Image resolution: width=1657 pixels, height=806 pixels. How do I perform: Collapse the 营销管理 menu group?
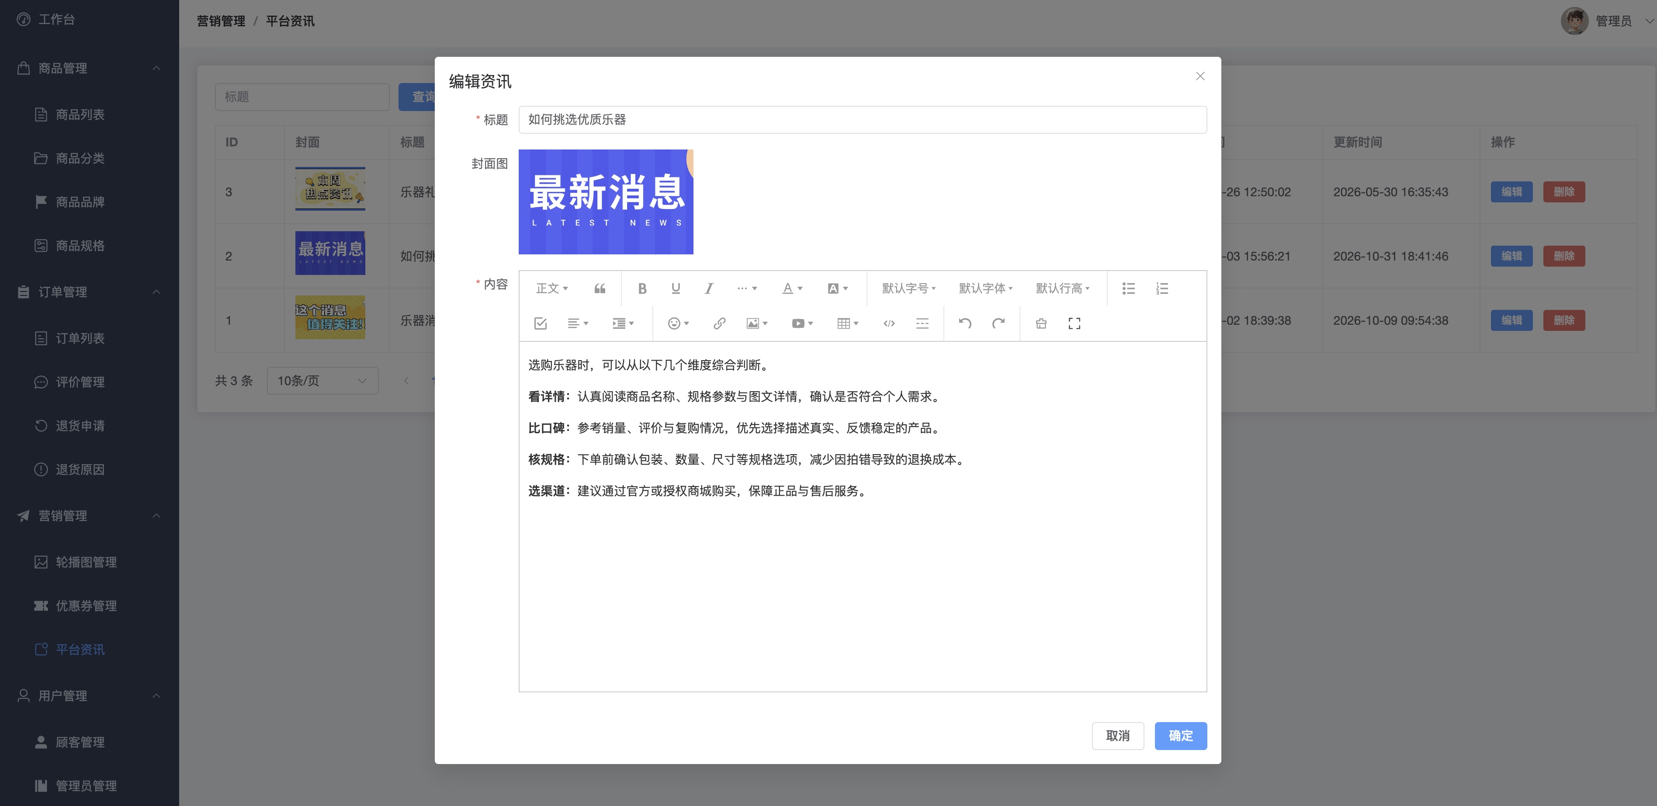90,516
